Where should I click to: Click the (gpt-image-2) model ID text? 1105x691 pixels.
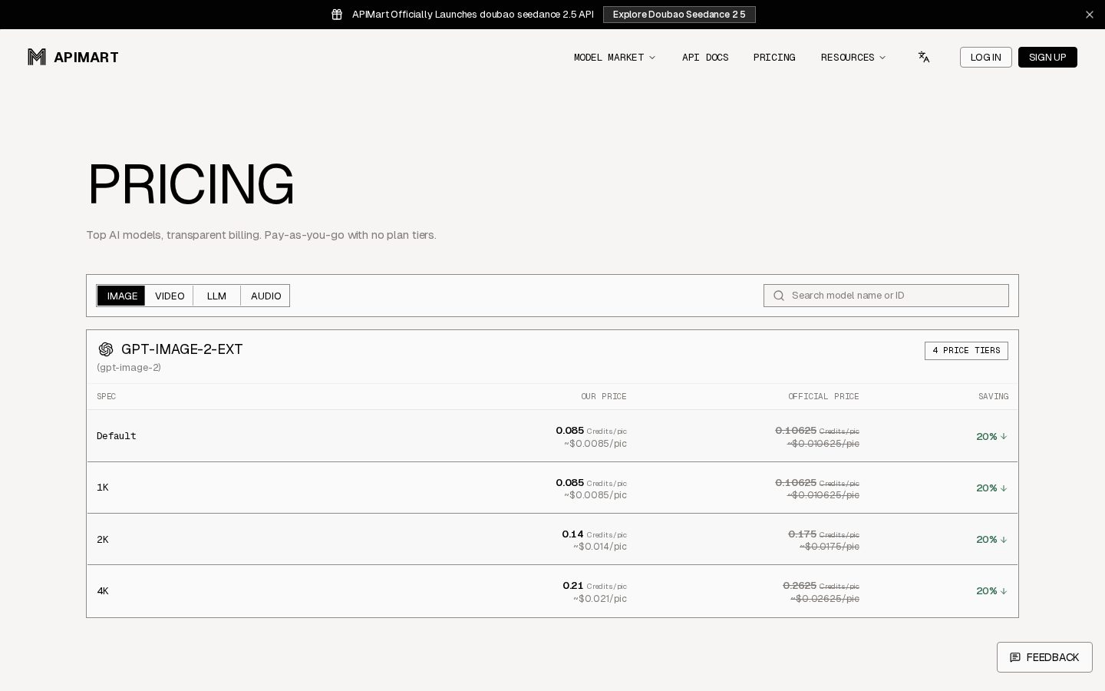[x=129, y=368]
